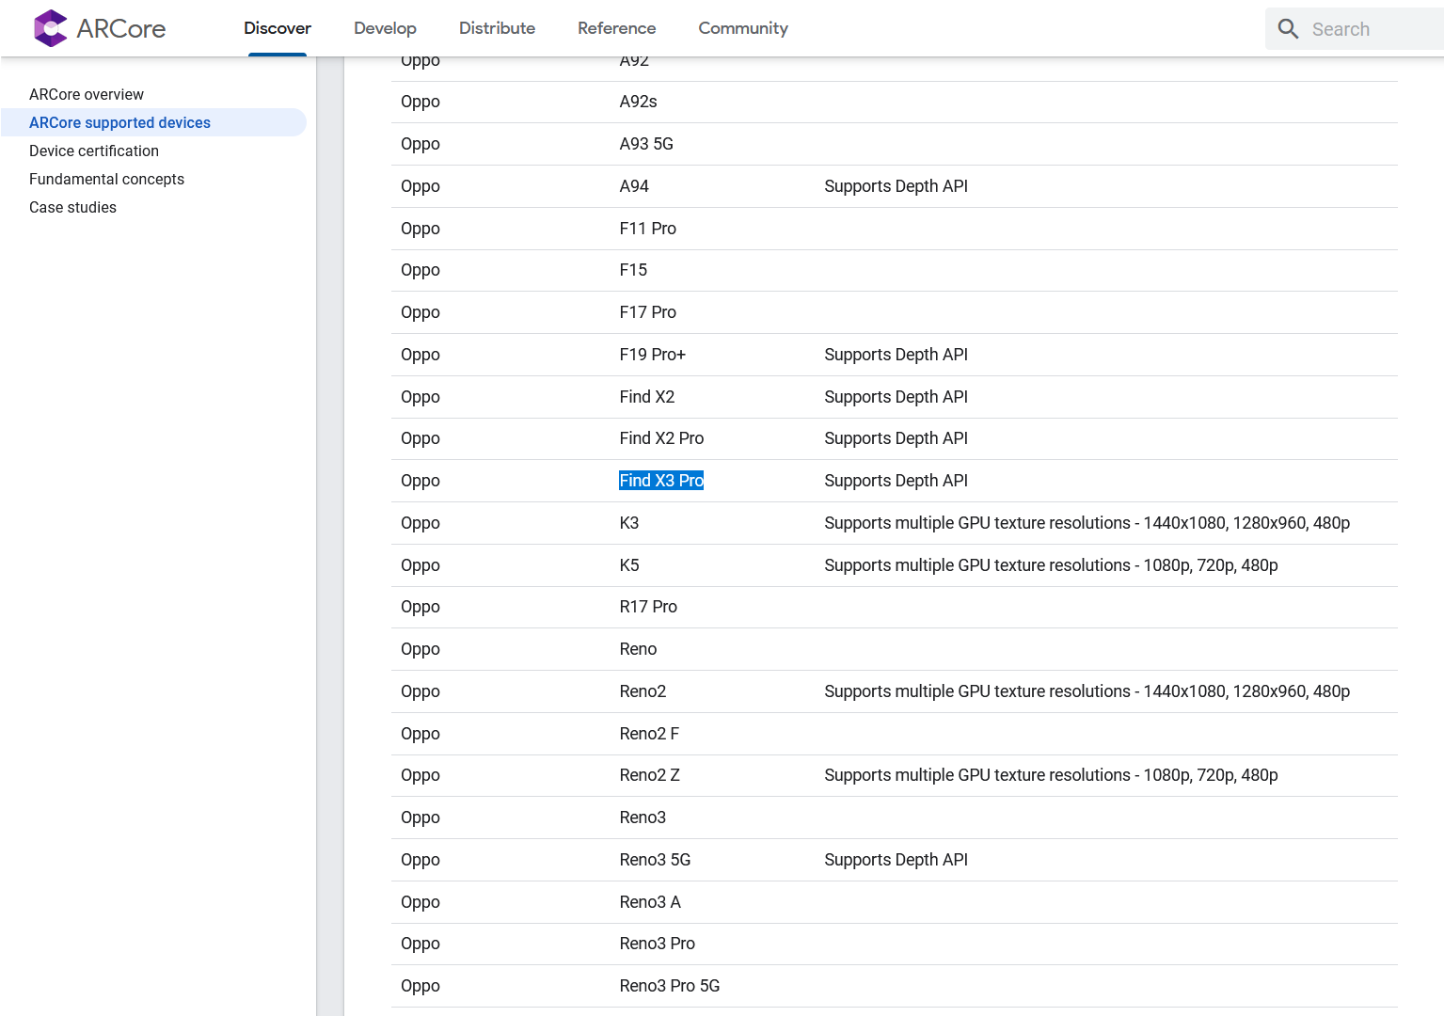Open the Device certification page
The image size is (1444, 1016).
[94, 151]
